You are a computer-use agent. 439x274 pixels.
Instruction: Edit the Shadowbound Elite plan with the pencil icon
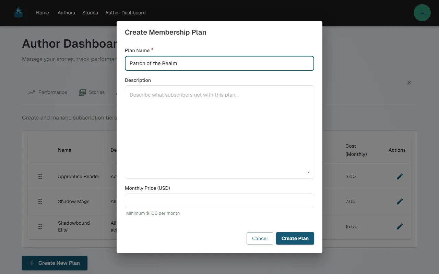coord(400,226)
